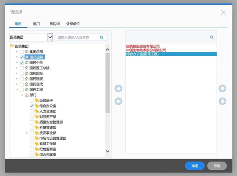This screenshot has width=237, height=176.
Task: Uncheck the 国药控股 checkbox
Action: [22, 57]
